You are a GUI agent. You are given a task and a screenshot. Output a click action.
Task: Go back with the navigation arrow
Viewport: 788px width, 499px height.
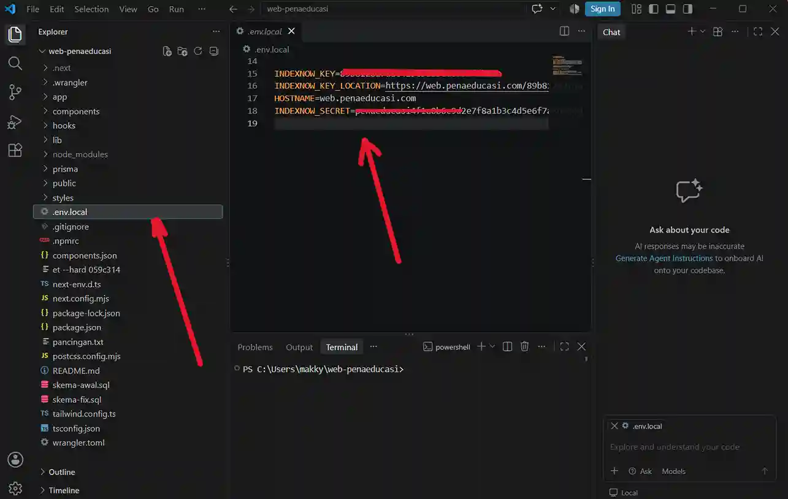233,9
